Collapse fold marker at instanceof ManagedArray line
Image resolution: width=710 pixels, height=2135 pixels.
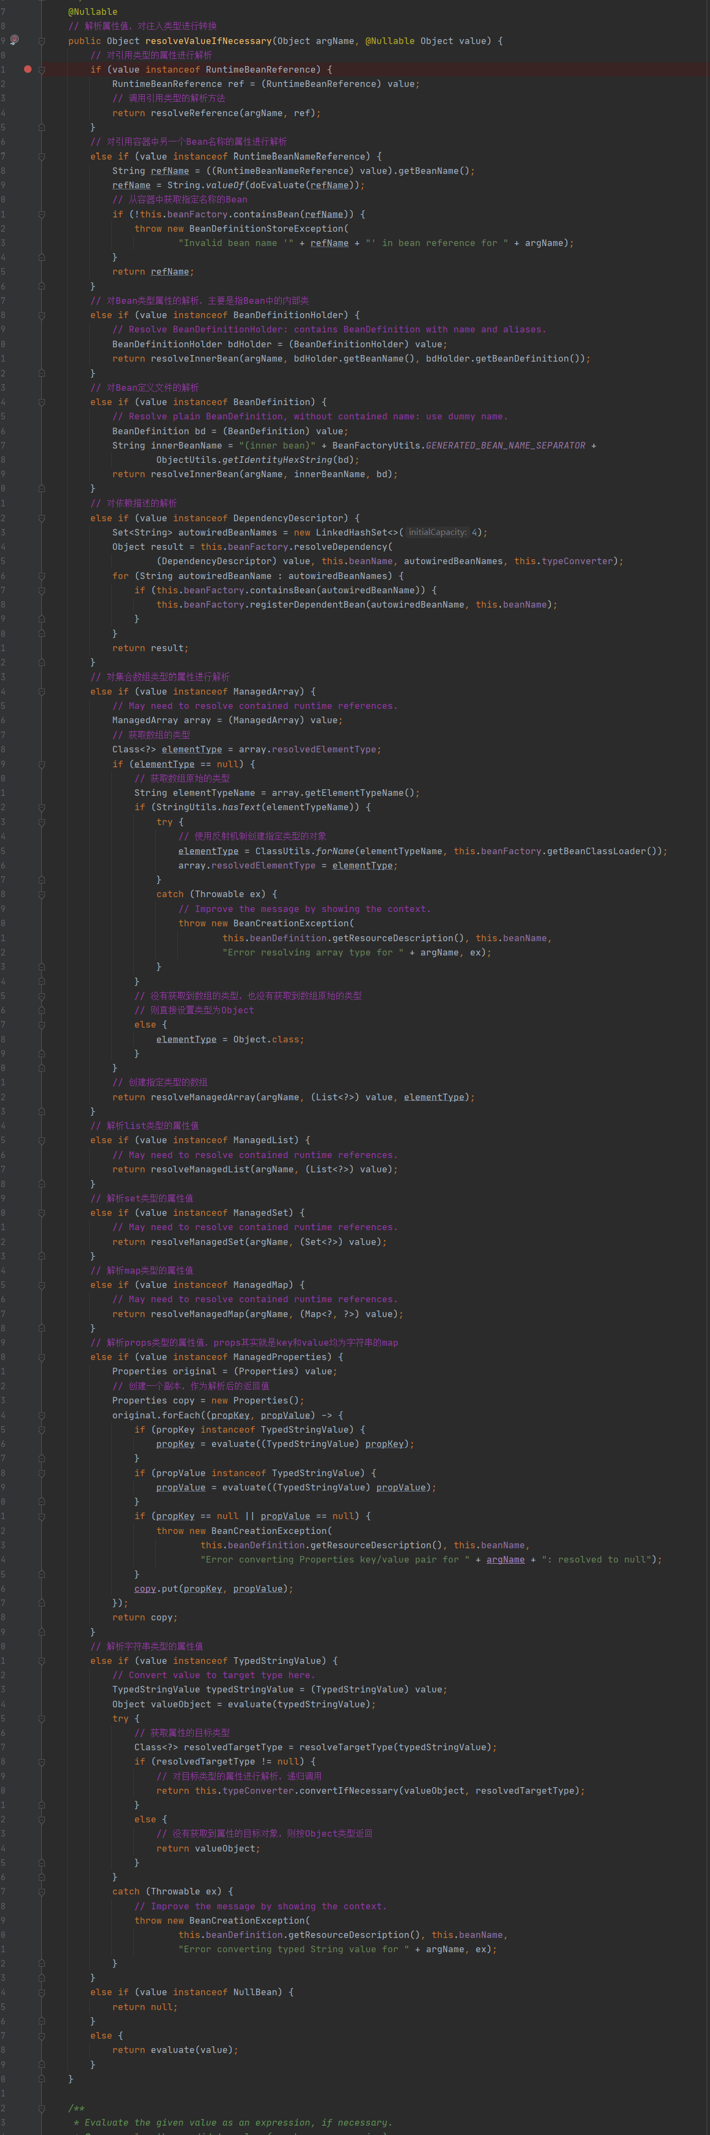(41, 691)
